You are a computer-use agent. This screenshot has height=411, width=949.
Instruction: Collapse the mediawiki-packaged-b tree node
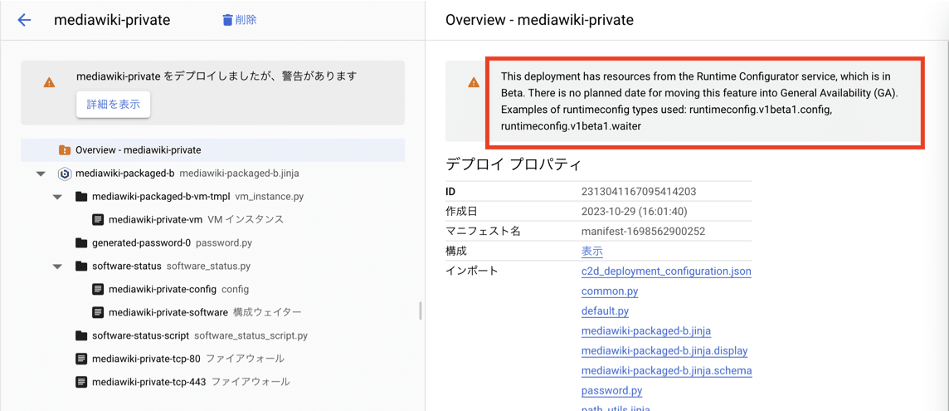tap(41, 174)
